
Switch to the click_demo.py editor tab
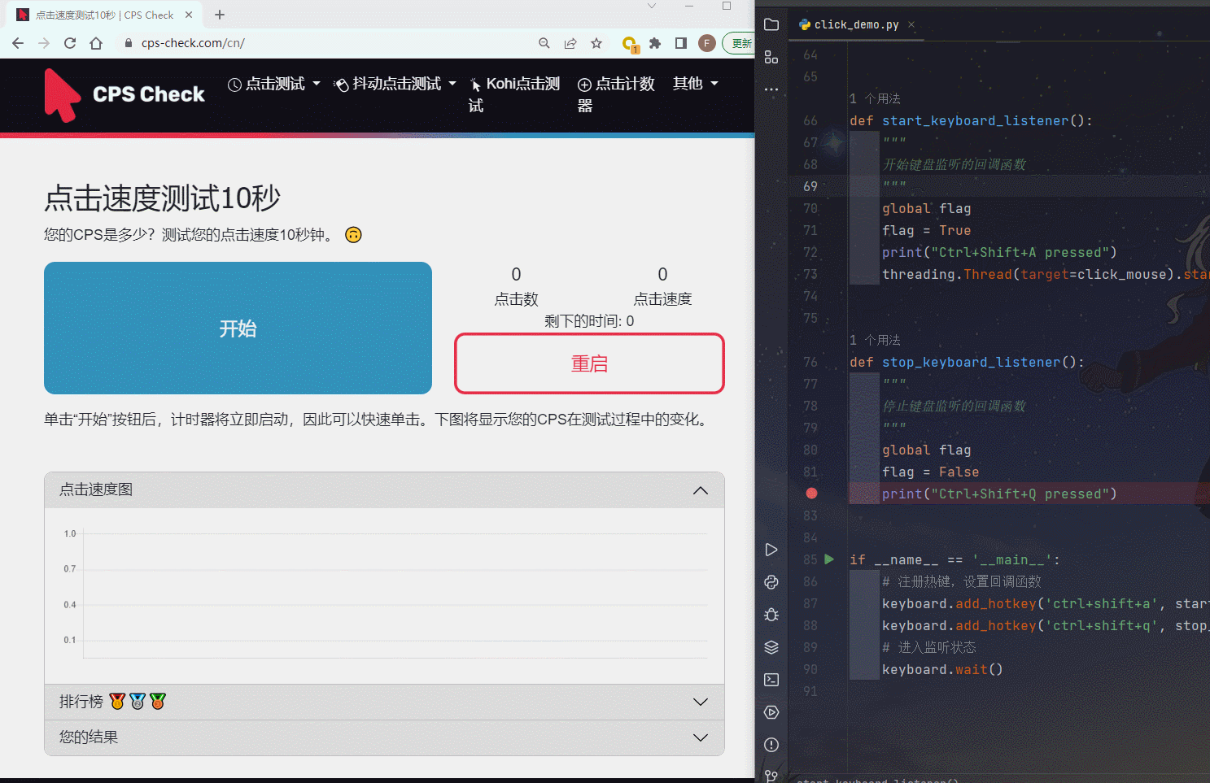coord(854,24)
